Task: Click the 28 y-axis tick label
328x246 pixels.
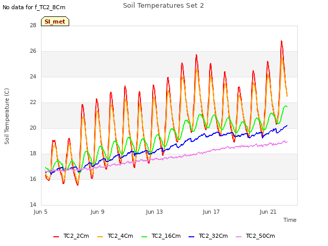Action: coord(33,25)
